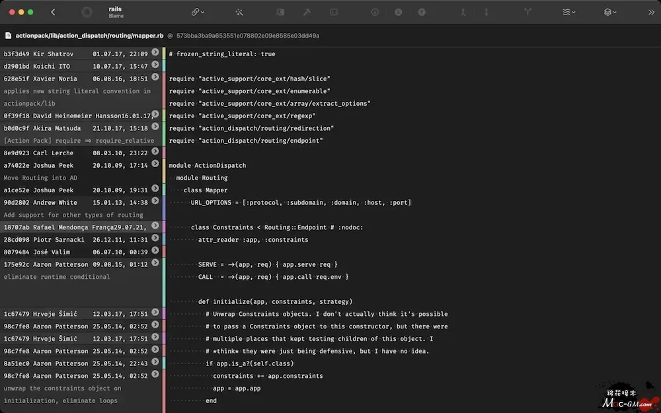Click code line 'class Mapper'

206,190
